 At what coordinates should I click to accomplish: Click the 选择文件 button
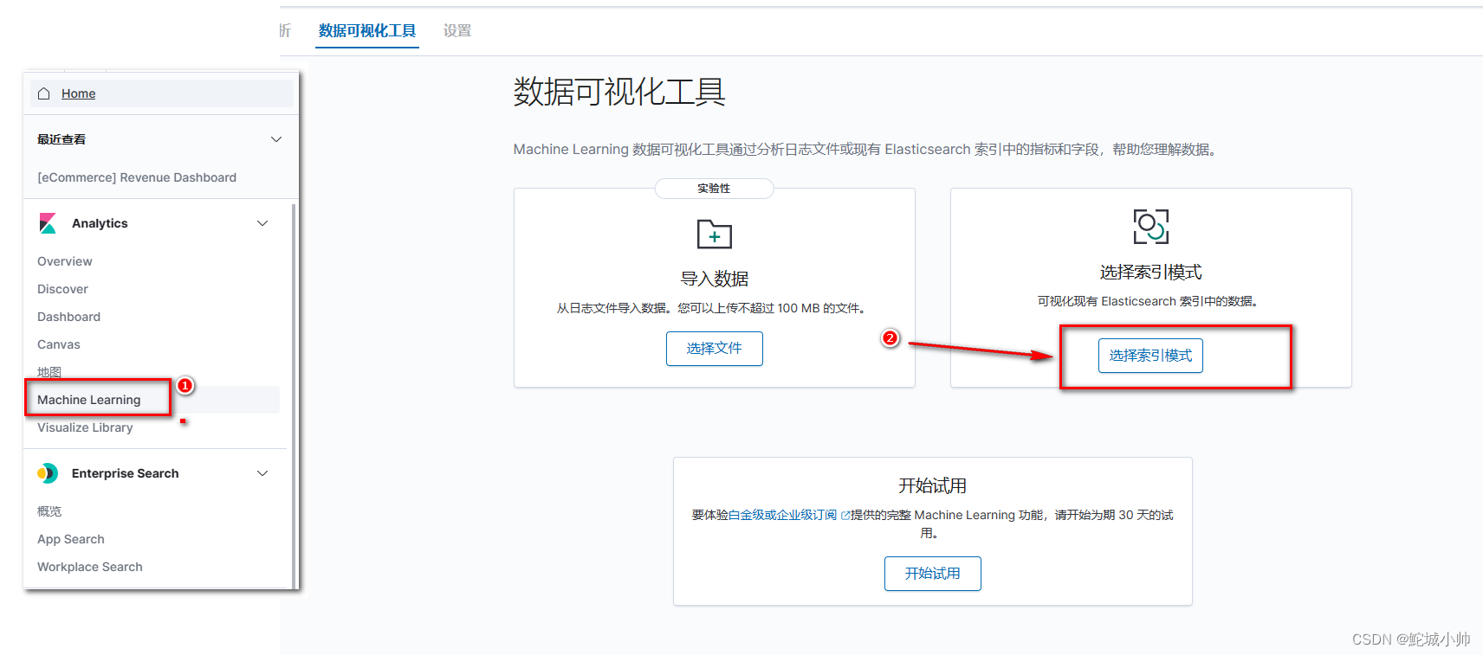coord(715,349)
